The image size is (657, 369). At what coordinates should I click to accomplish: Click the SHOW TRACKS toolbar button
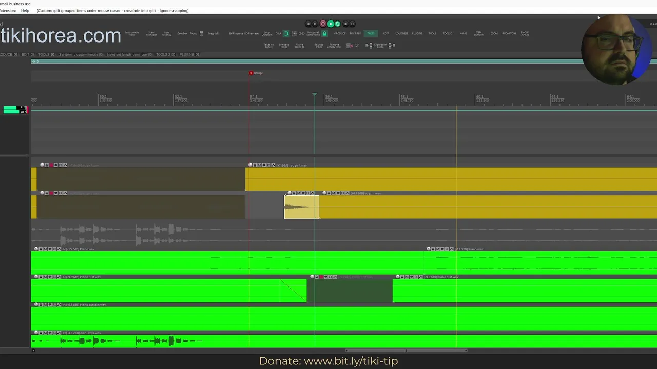point(525,33)
